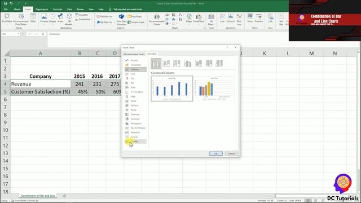Image resolution: width=361 pixels, height=203 pixels.
Task: Select Treemap chart category
Action: click(x=135, y=114)
